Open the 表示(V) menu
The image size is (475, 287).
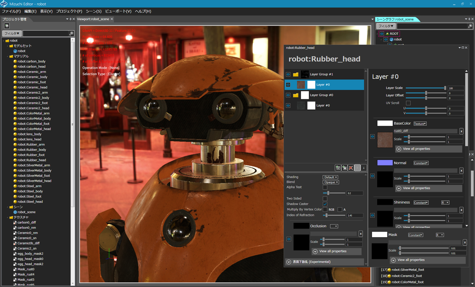47,11
